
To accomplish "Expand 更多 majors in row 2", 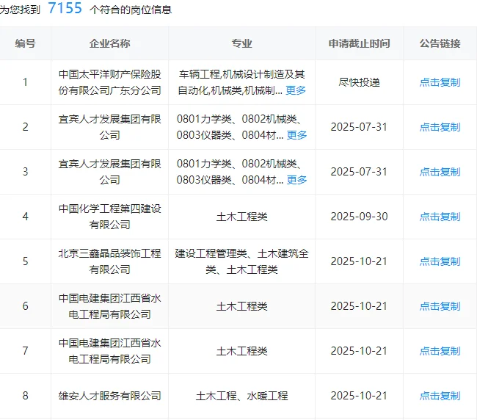I will [x=296, y=135].
